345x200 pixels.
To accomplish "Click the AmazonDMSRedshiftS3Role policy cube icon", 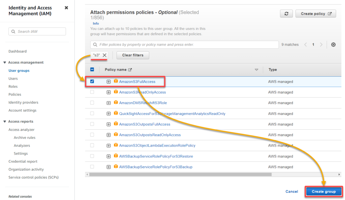I will click(x=116, y=102).
